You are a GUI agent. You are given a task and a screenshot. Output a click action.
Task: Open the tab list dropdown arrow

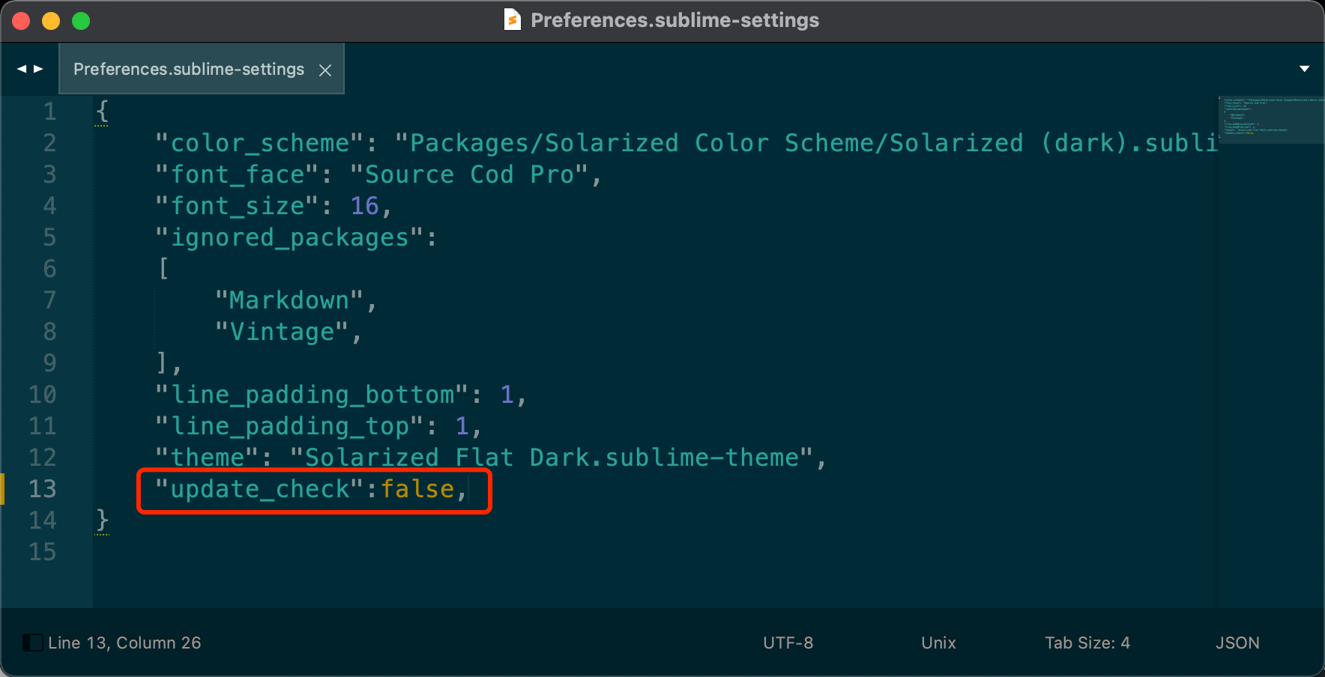(x=1304, y=69)
